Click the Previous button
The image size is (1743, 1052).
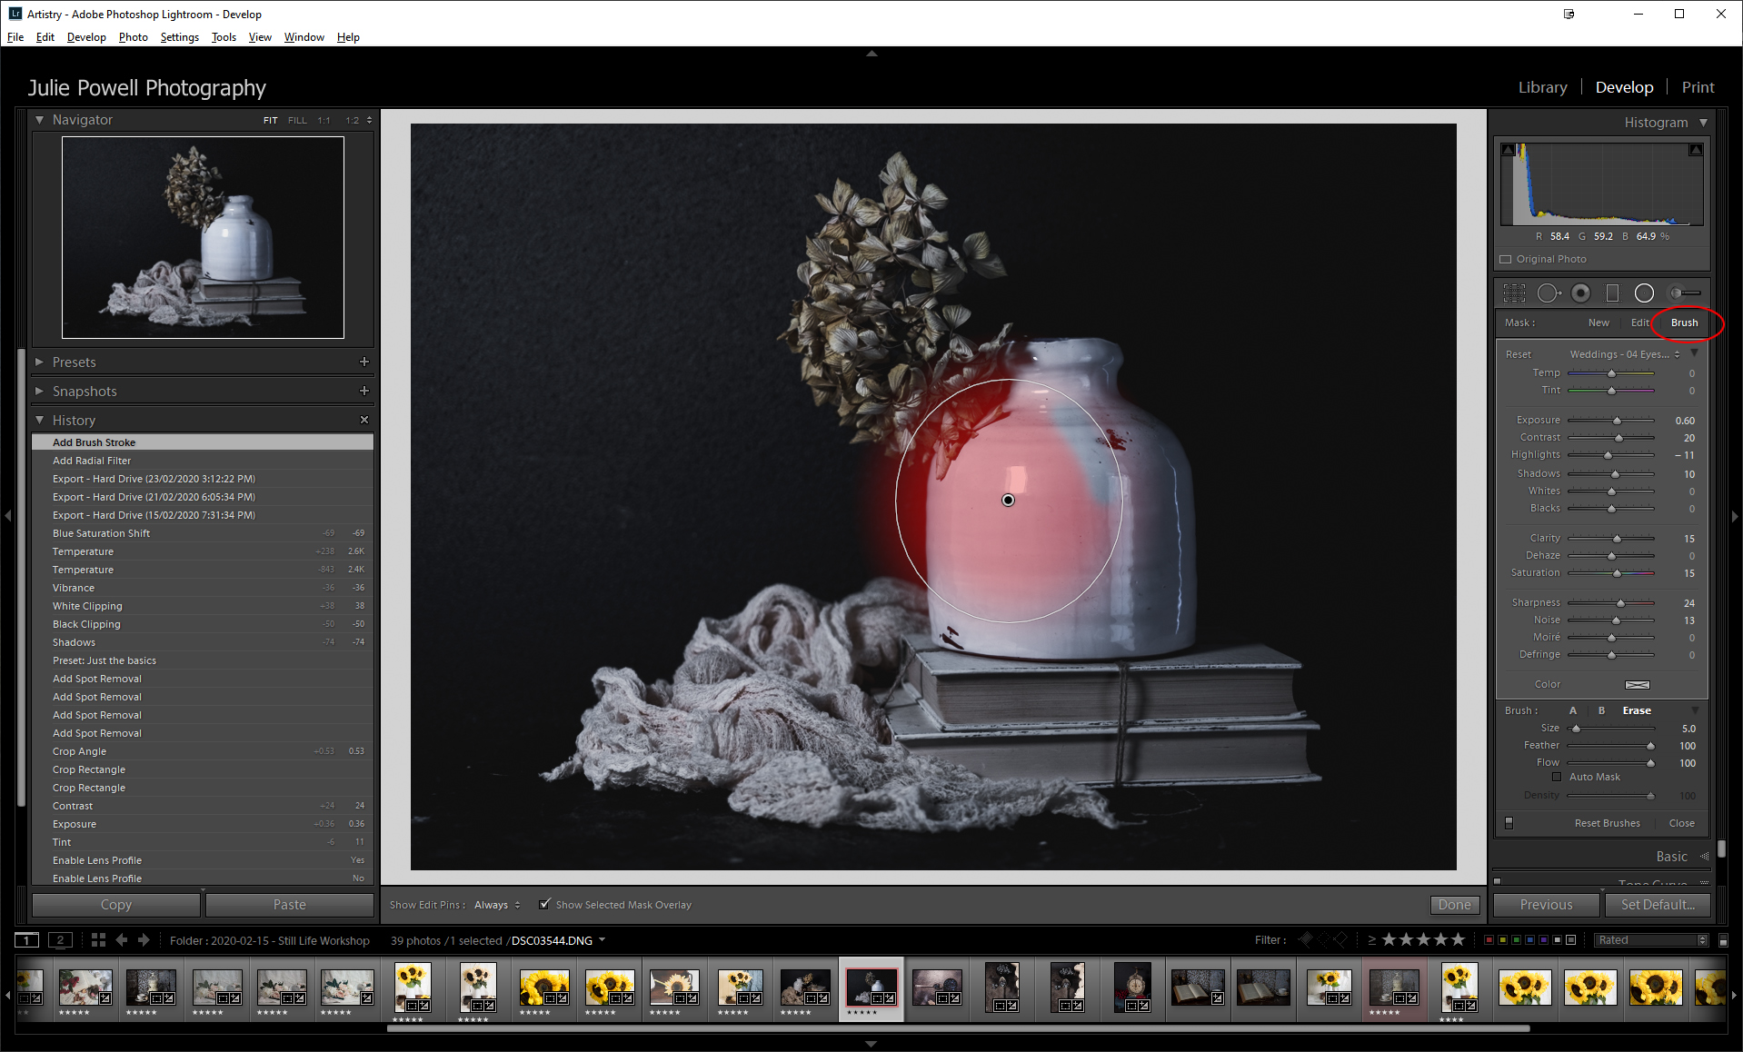click(x=1546, y=905)
